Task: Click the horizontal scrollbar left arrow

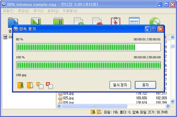Action: pos(59,106)
